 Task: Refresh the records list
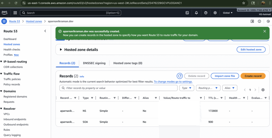[180, 76]
